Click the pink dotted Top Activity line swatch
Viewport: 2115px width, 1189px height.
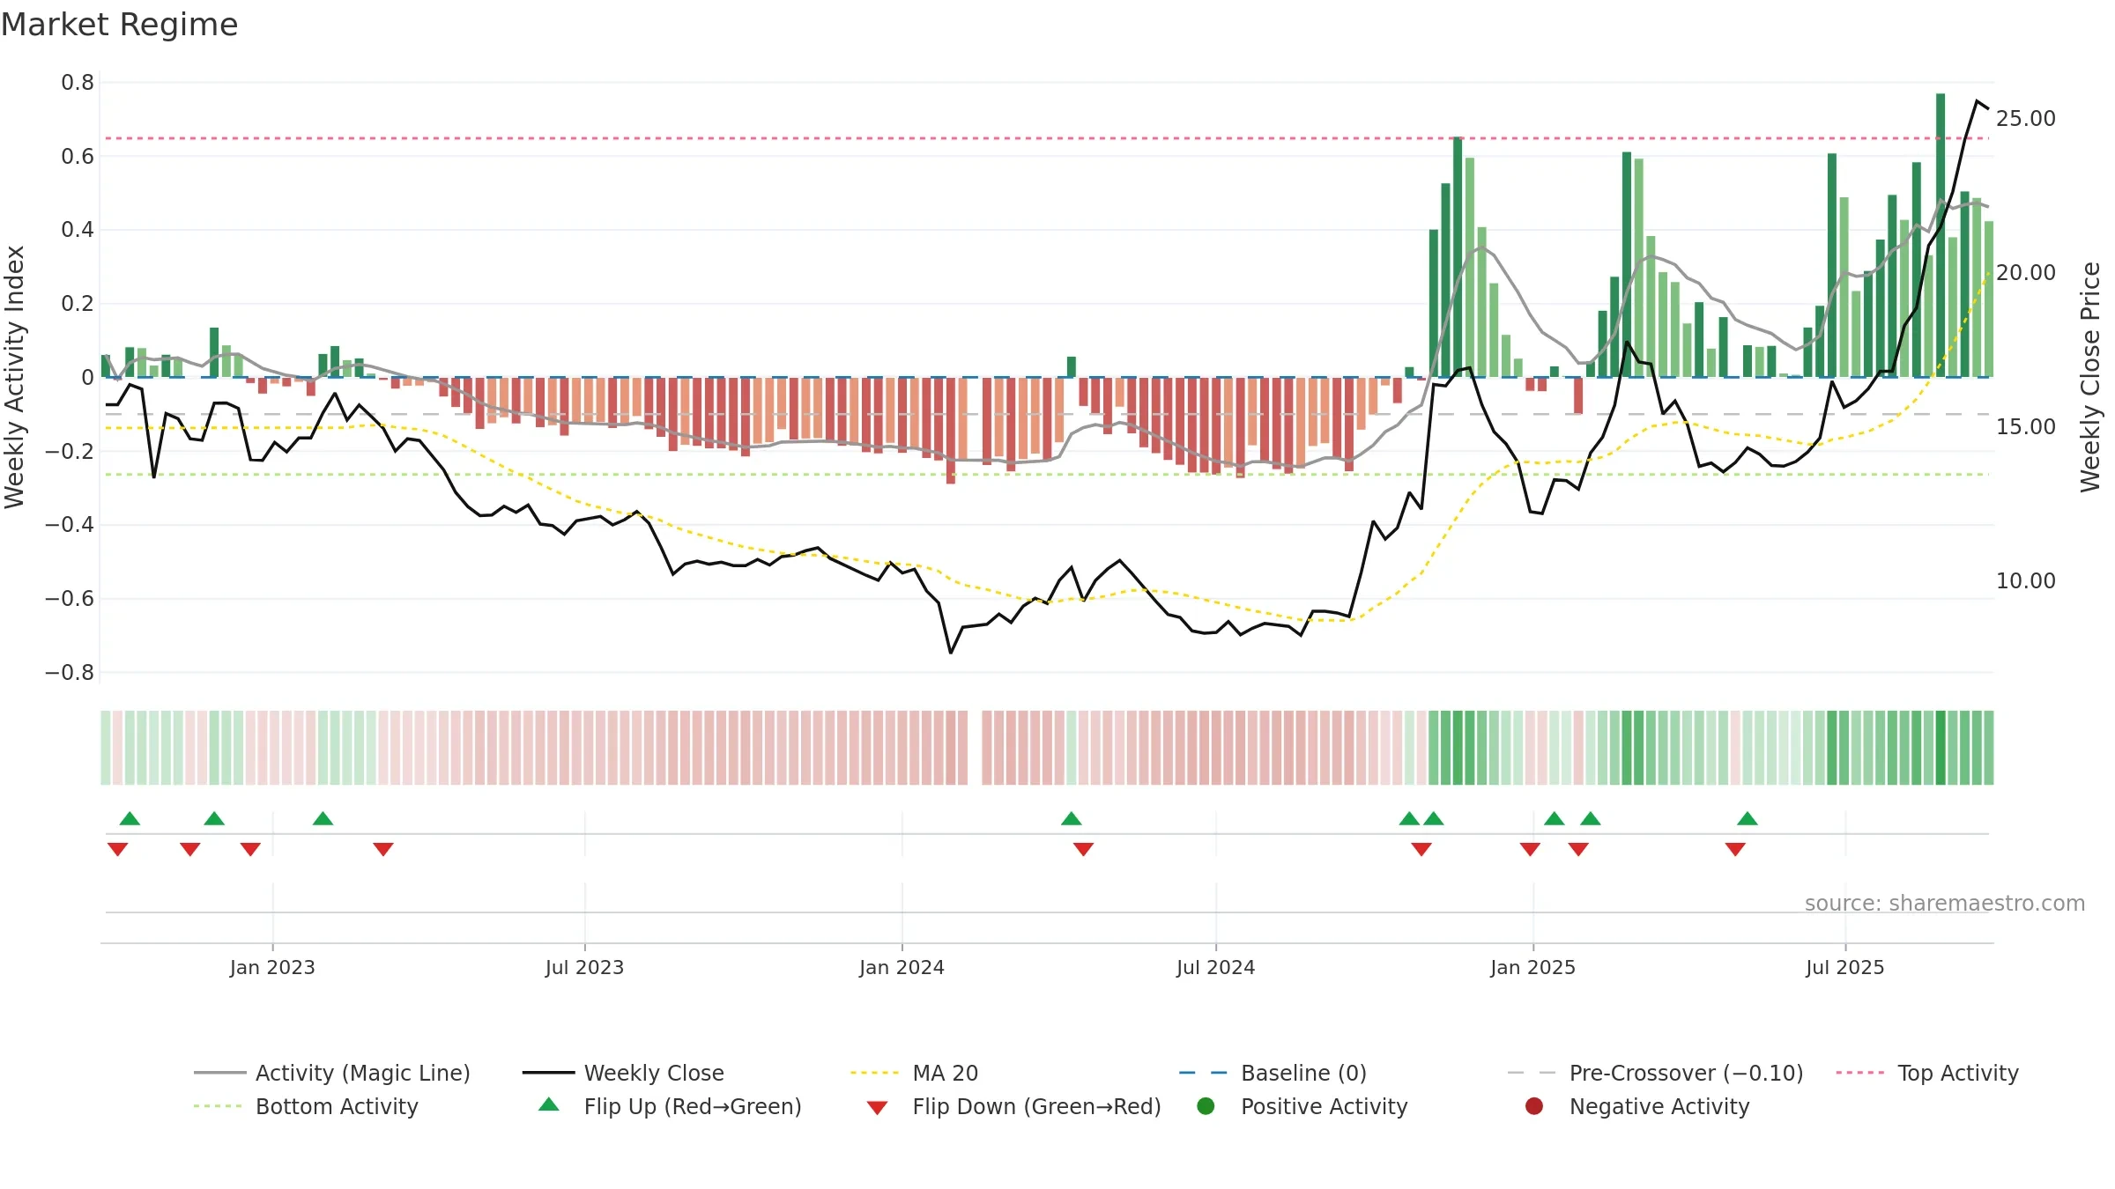[x=1860, y=1073]
